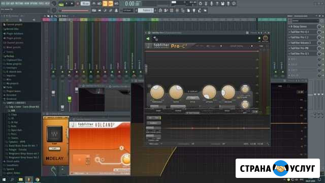This screenshot has height=183, width=325.
Task: Select the 808 subfolder
Action: 13,111
